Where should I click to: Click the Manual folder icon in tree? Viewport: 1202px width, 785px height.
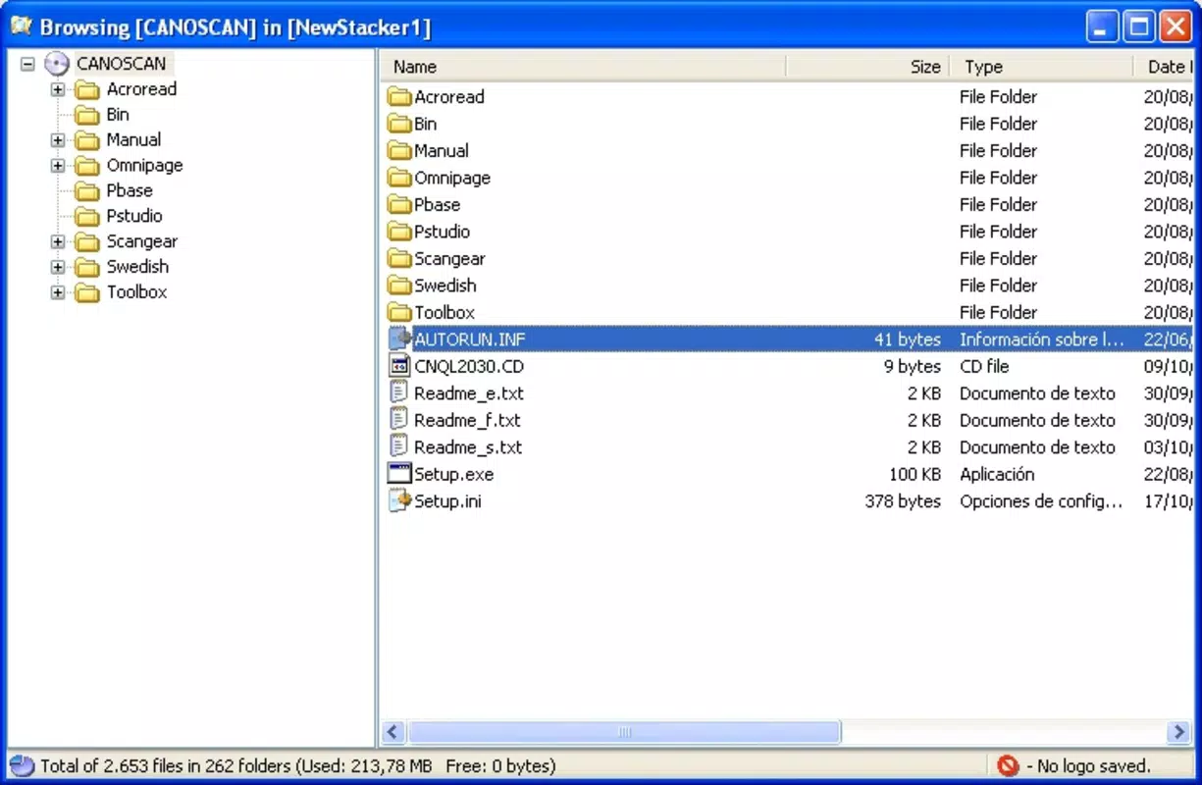click(88, 141)
